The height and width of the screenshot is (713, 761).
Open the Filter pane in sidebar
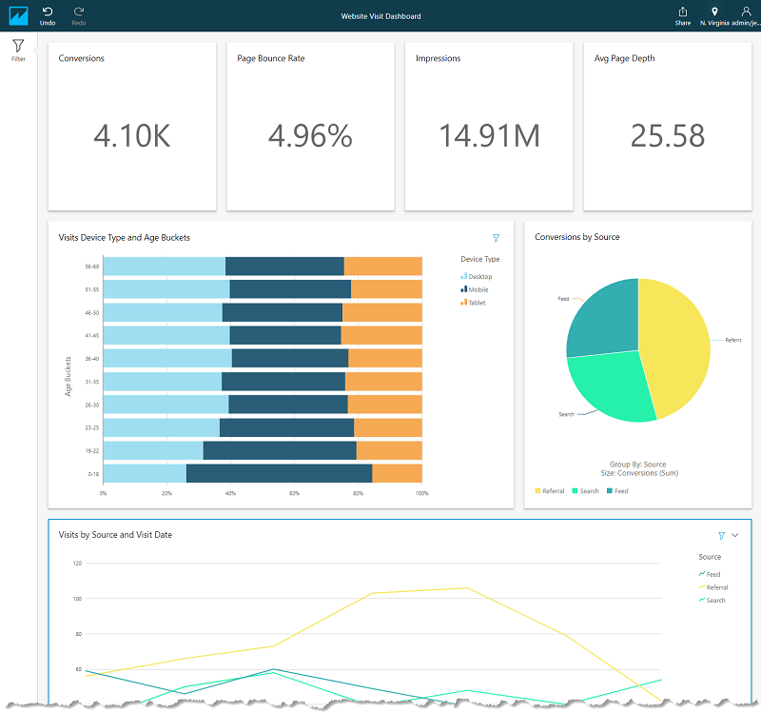point(18,50)
